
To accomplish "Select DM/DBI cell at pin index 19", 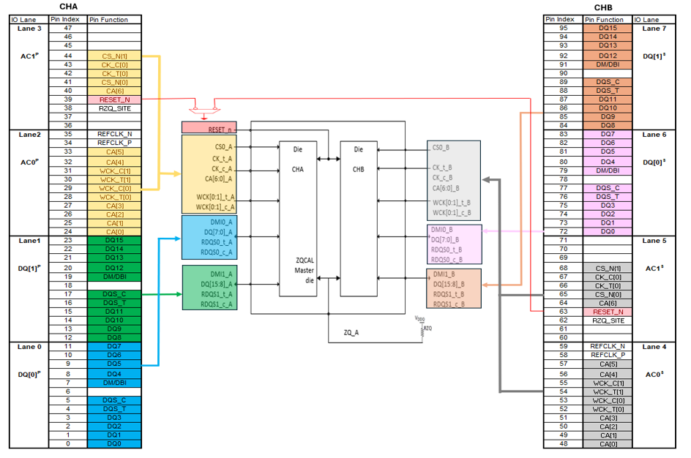I will (x=114, y=277).
